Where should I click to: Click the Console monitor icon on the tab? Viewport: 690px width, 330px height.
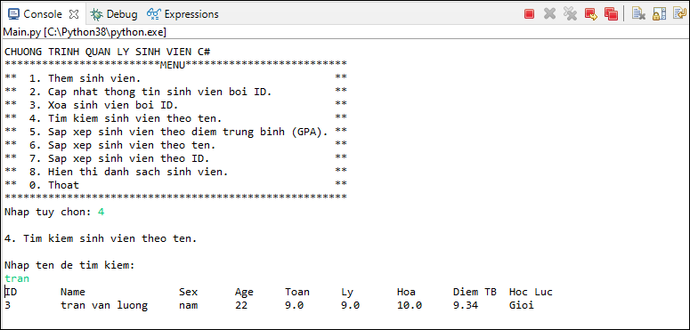coord(13,14)
